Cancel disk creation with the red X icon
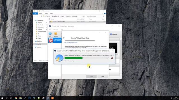The height and width of the screenshot is (100, 179). (112, 58)
